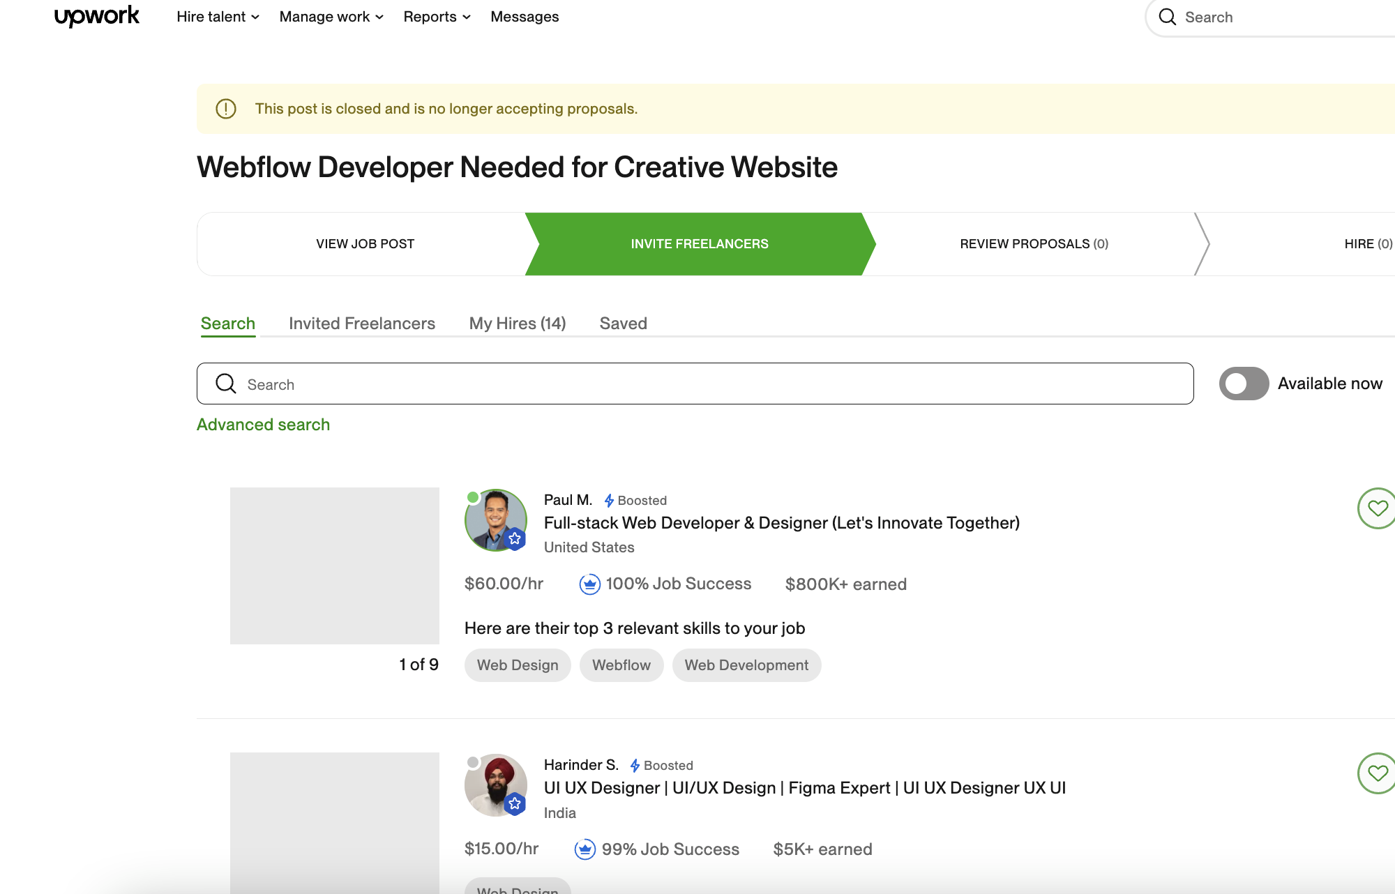Toggle the Available now switch
1395x894 pixels.
1244,384
